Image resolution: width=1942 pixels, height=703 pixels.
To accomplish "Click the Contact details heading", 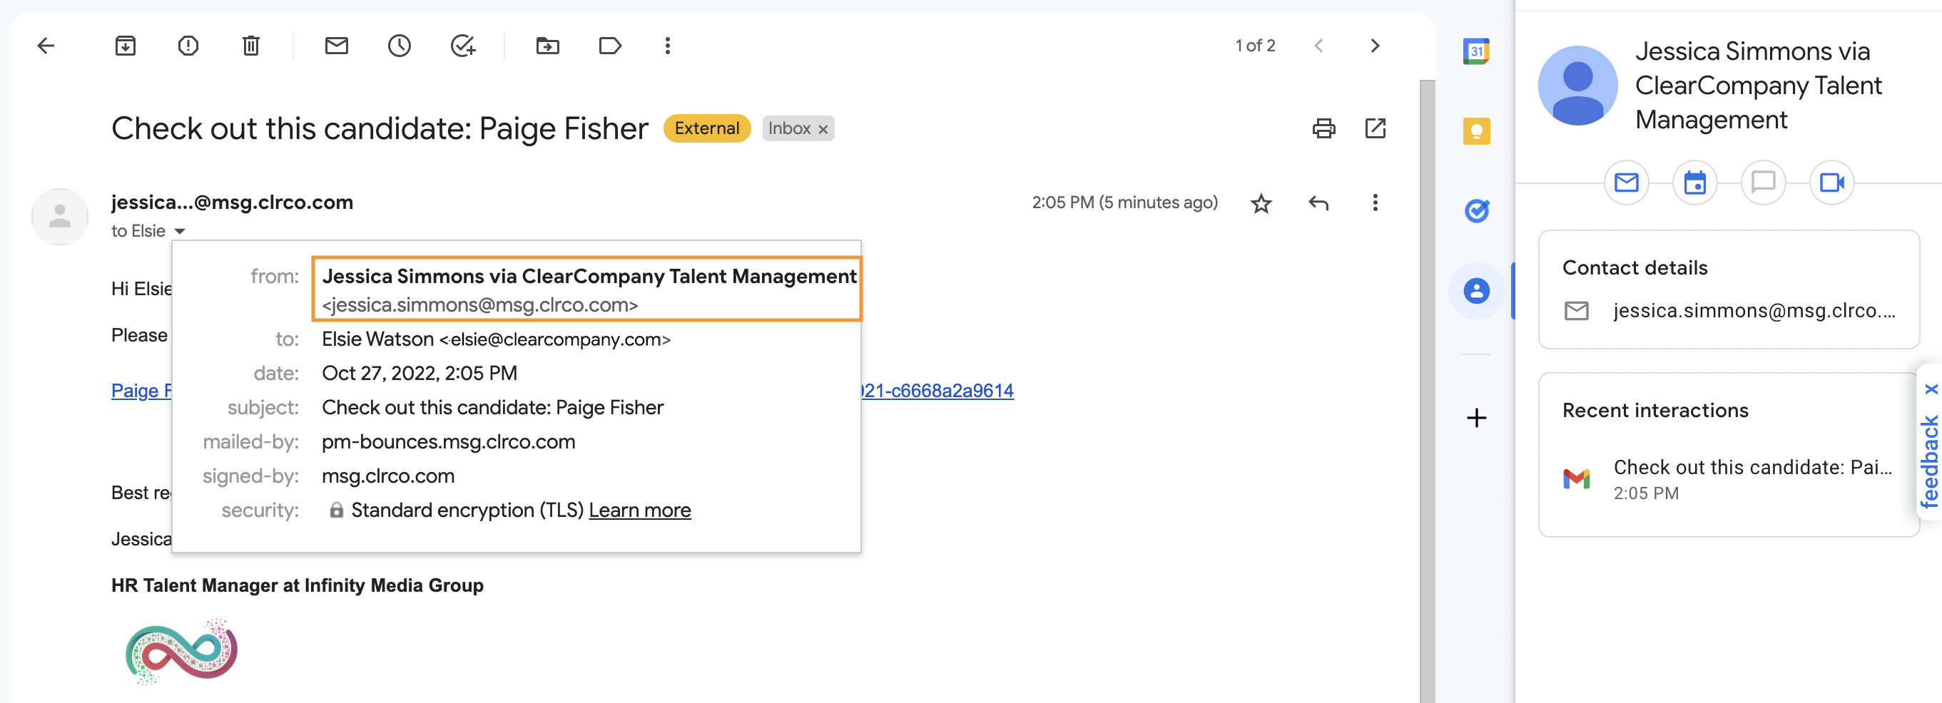I will coord(1635,268).
